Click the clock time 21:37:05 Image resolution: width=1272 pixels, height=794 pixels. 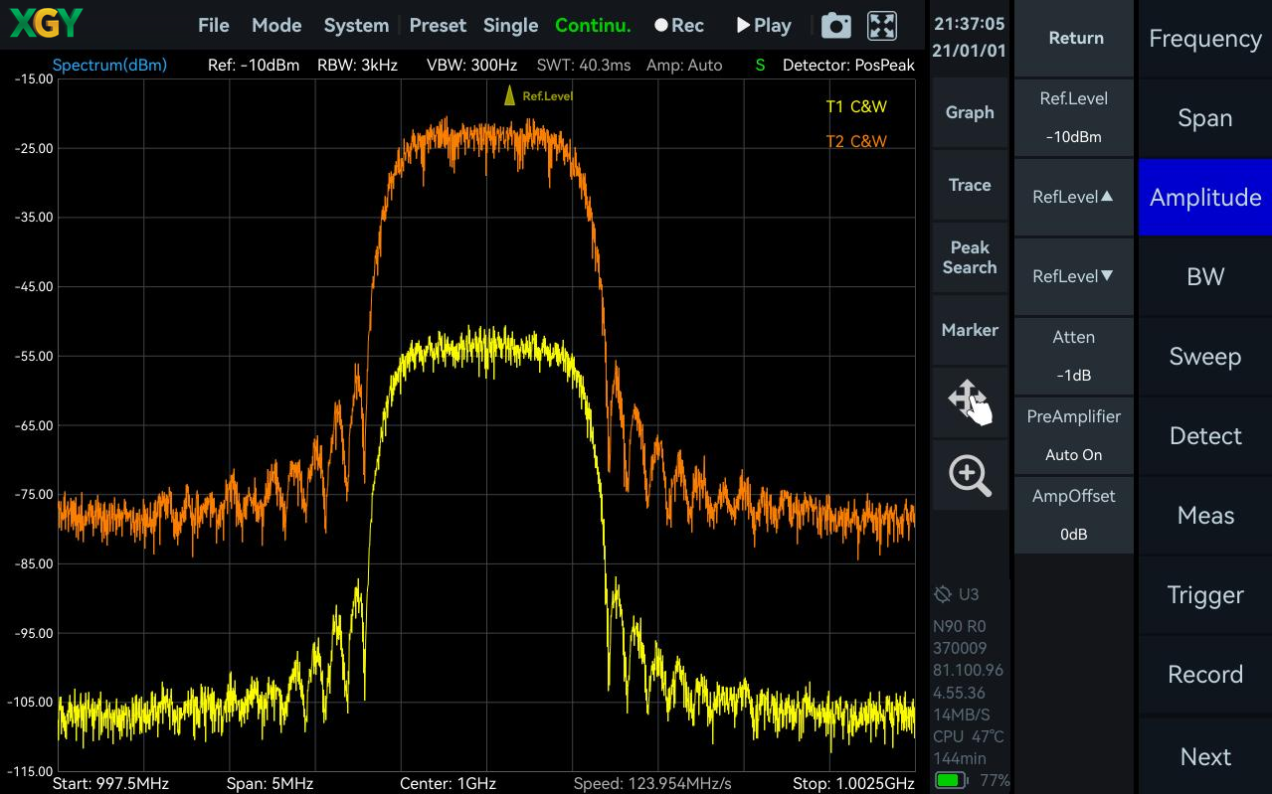(x=970, y=24)
